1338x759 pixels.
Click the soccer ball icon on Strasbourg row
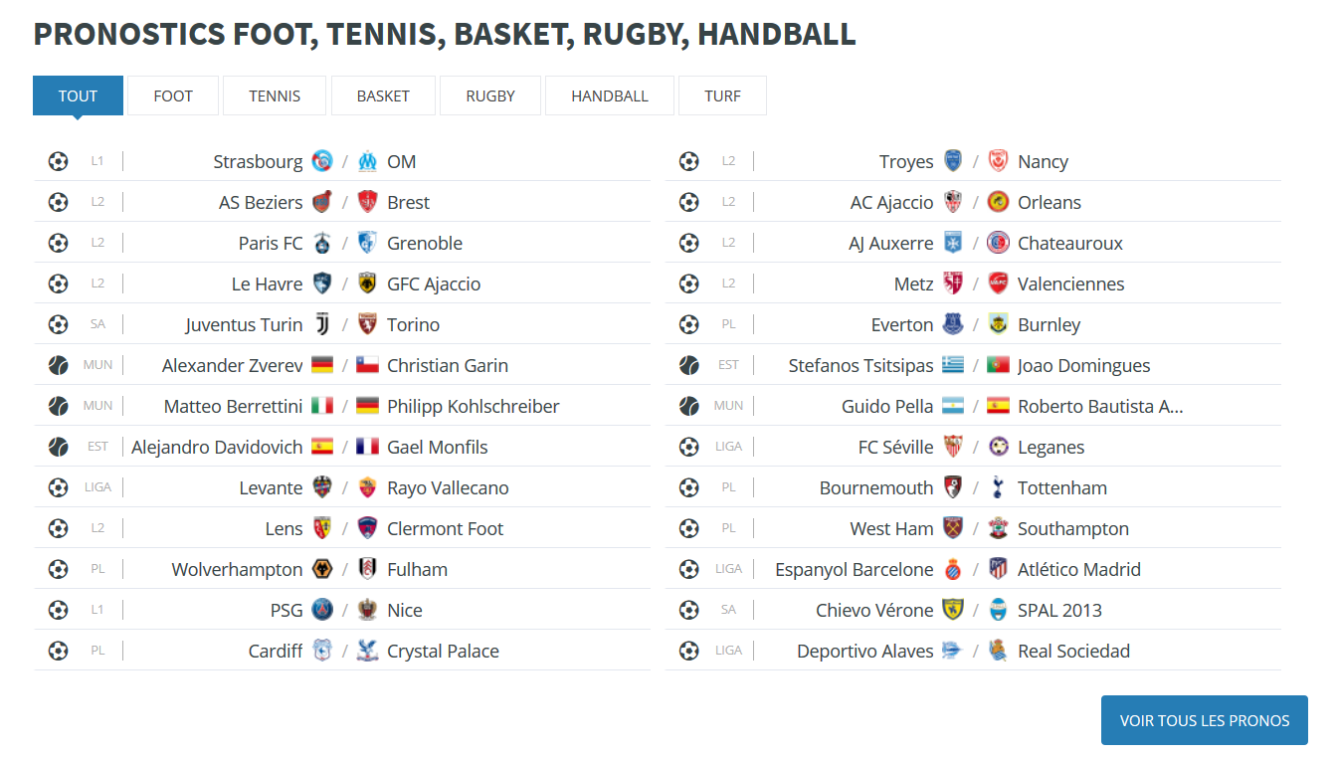point(59,161)
